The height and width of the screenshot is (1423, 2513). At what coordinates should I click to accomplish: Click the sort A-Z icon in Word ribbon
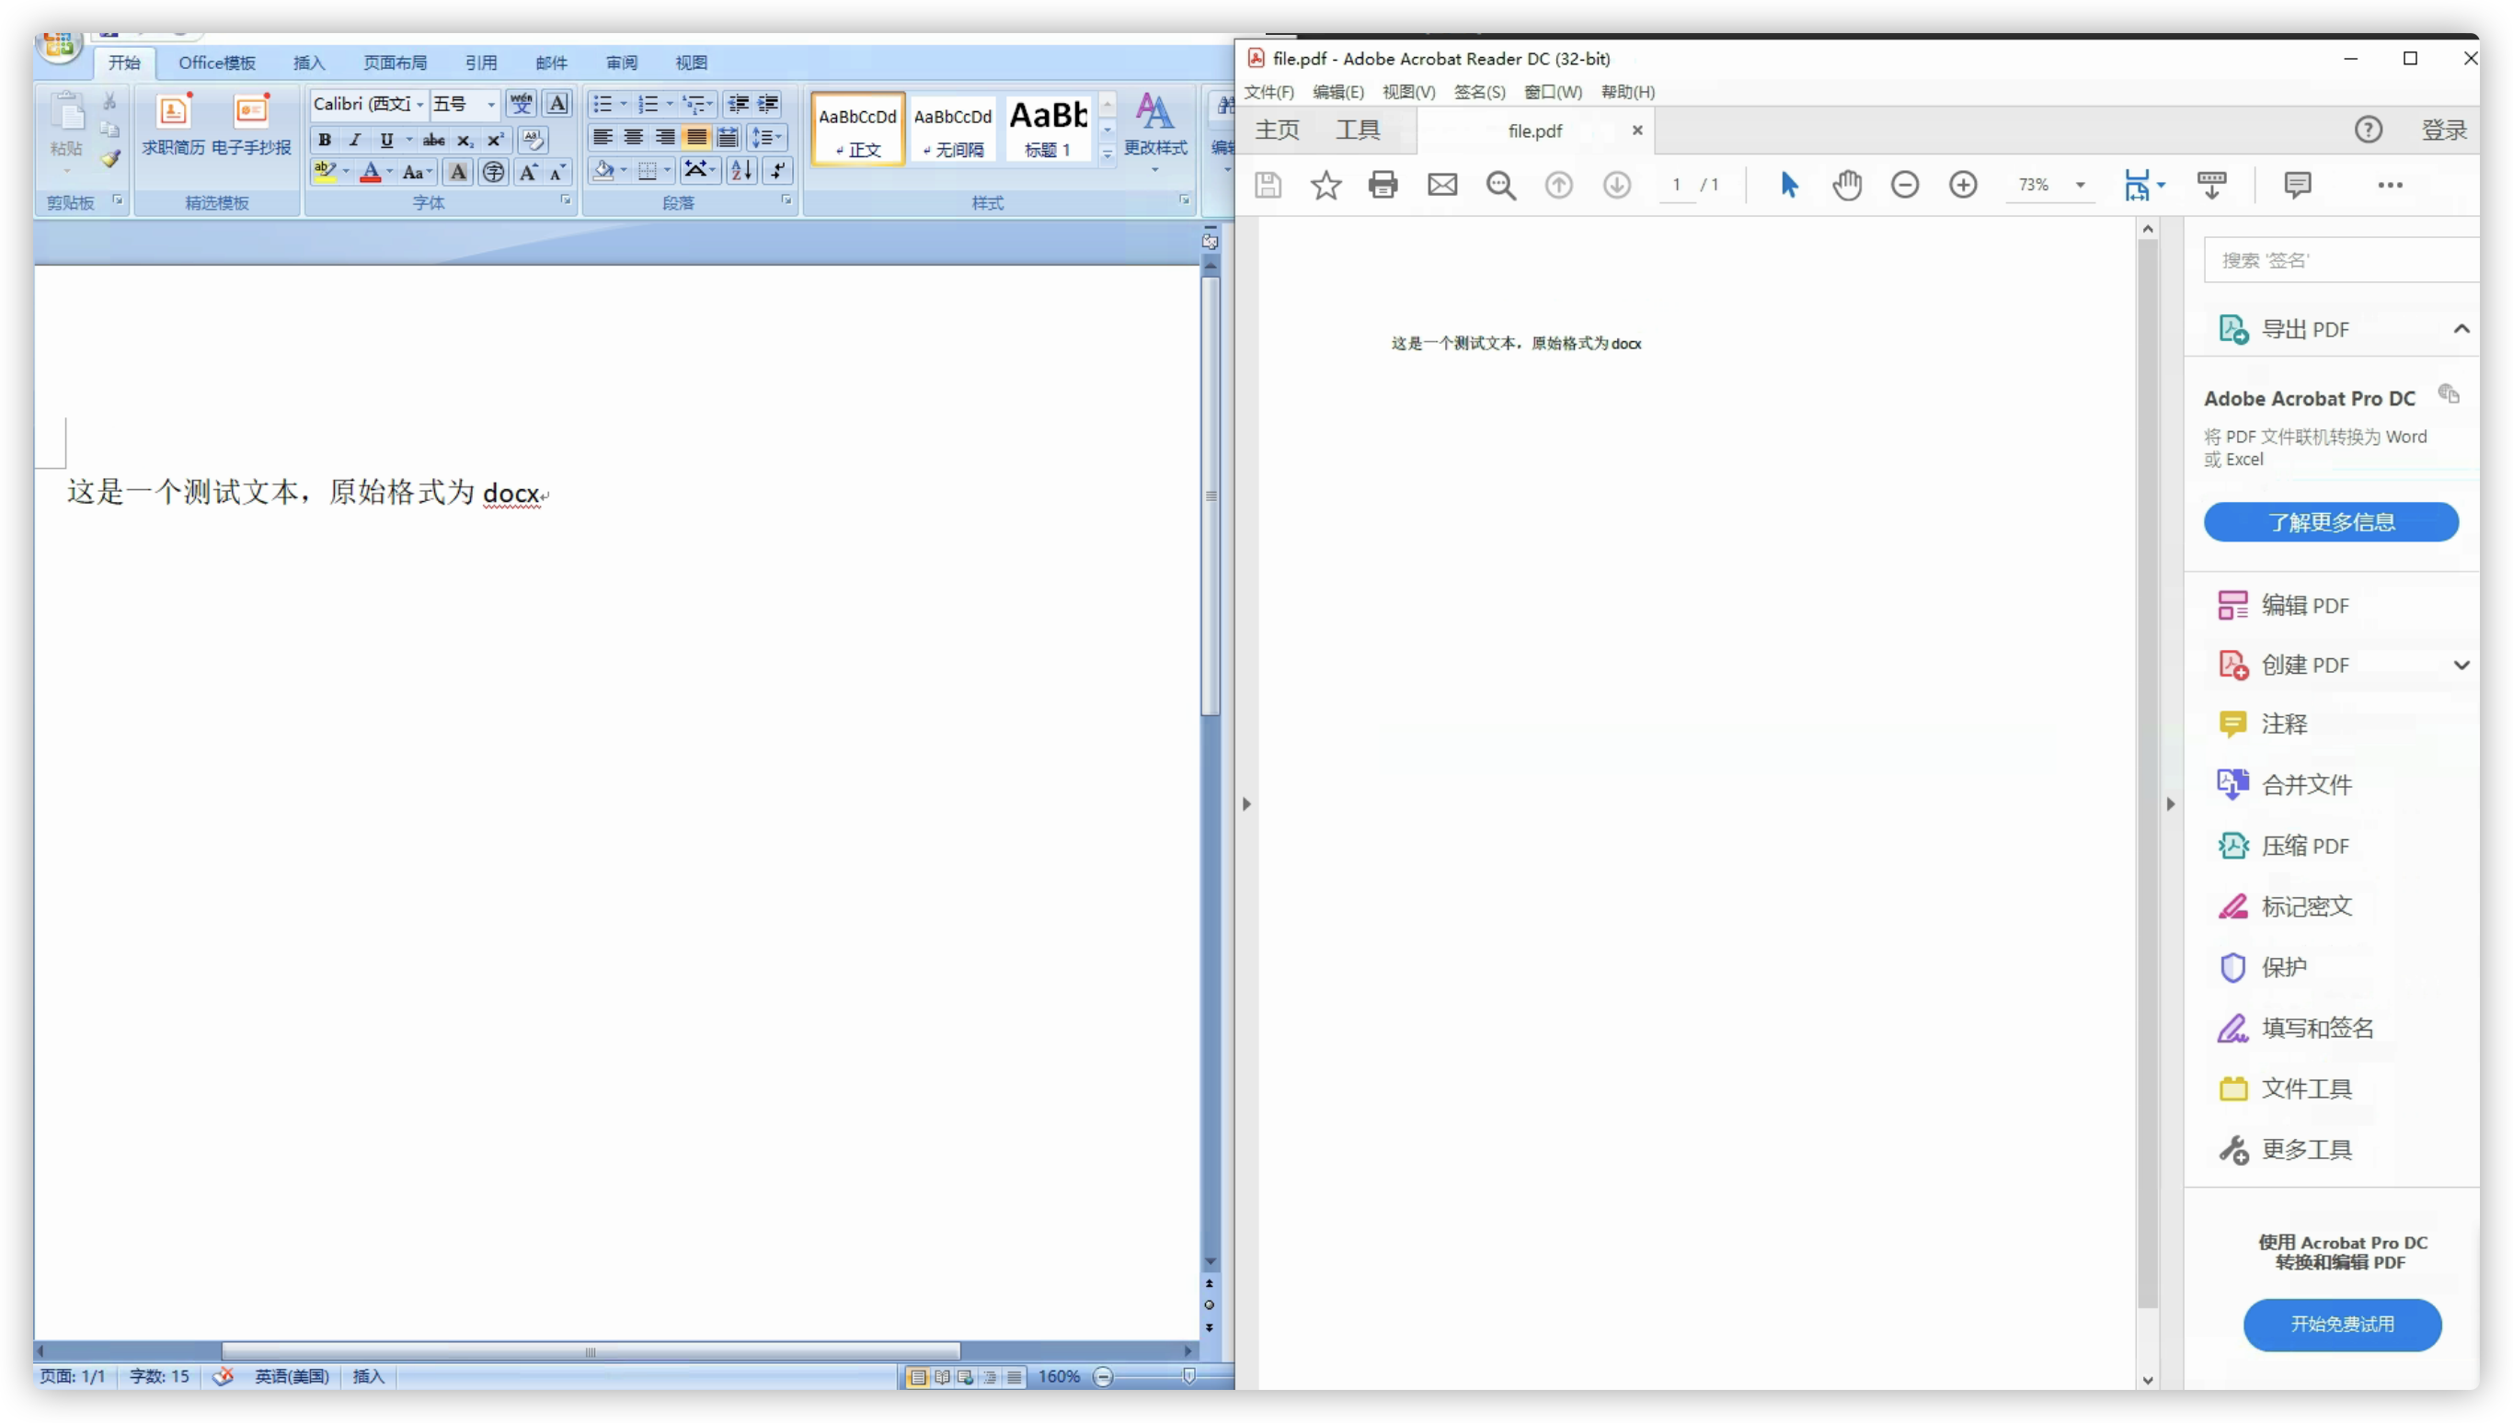coord(741,171)
